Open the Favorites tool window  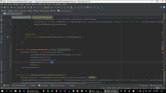[1, 78]
